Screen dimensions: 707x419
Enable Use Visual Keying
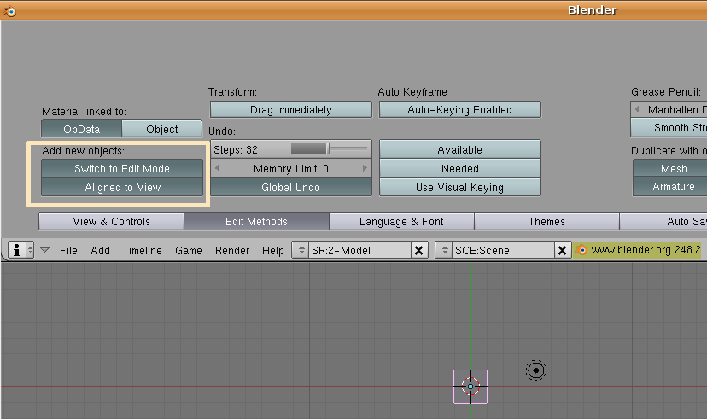point(460,187)
